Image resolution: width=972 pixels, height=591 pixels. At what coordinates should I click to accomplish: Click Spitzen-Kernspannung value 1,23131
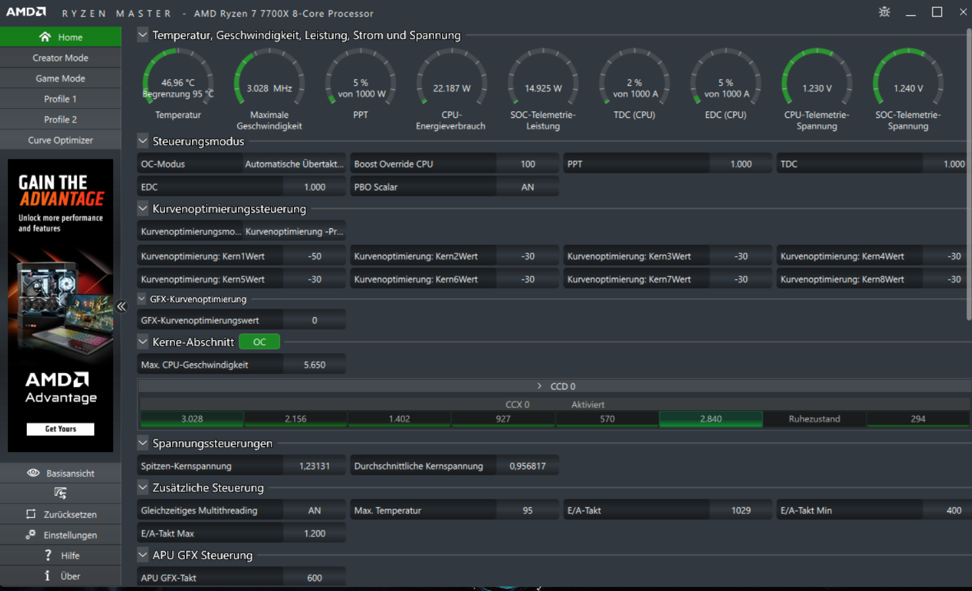(314, 466)
